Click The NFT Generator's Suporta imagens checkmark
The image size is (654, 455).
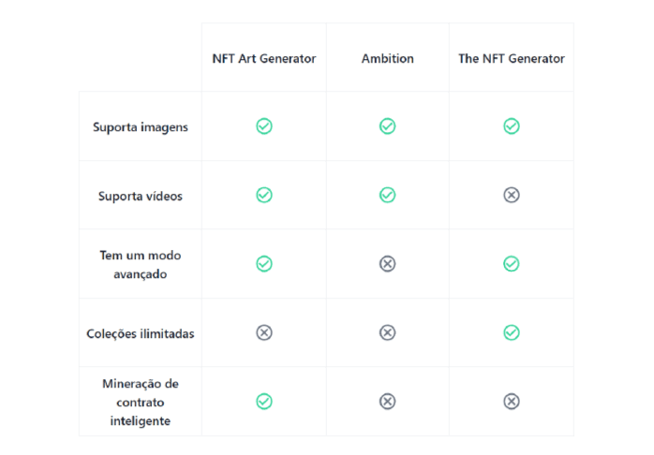pos(511,126)
